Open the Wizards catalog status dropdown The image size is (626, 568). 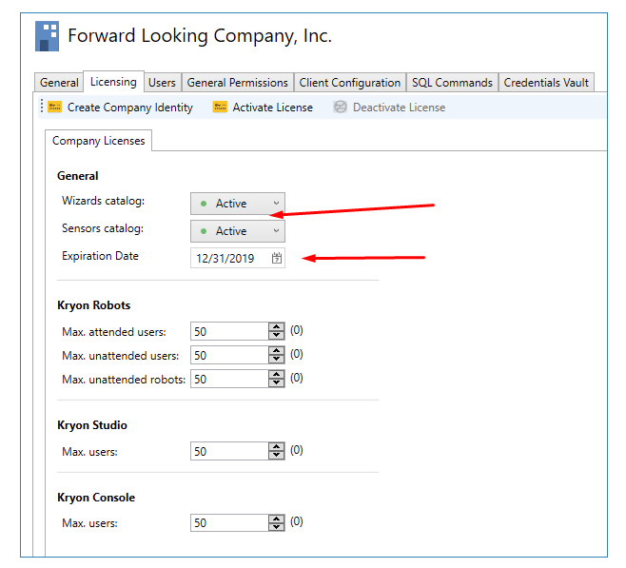point(276,204)
